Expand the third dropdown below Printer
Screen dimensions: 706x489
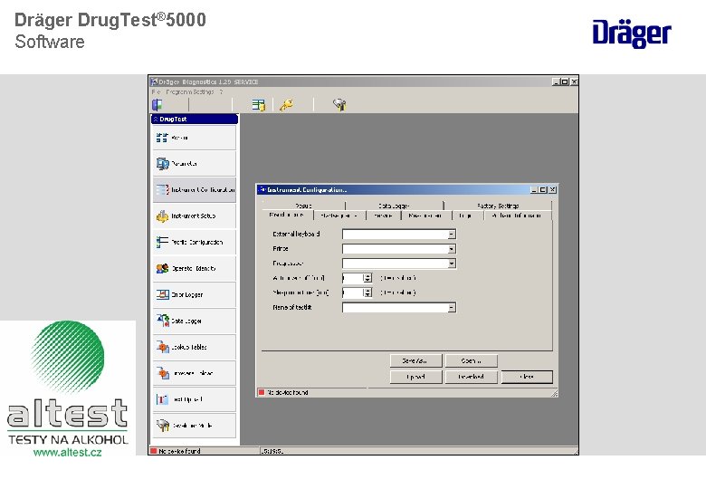(452, 264)
